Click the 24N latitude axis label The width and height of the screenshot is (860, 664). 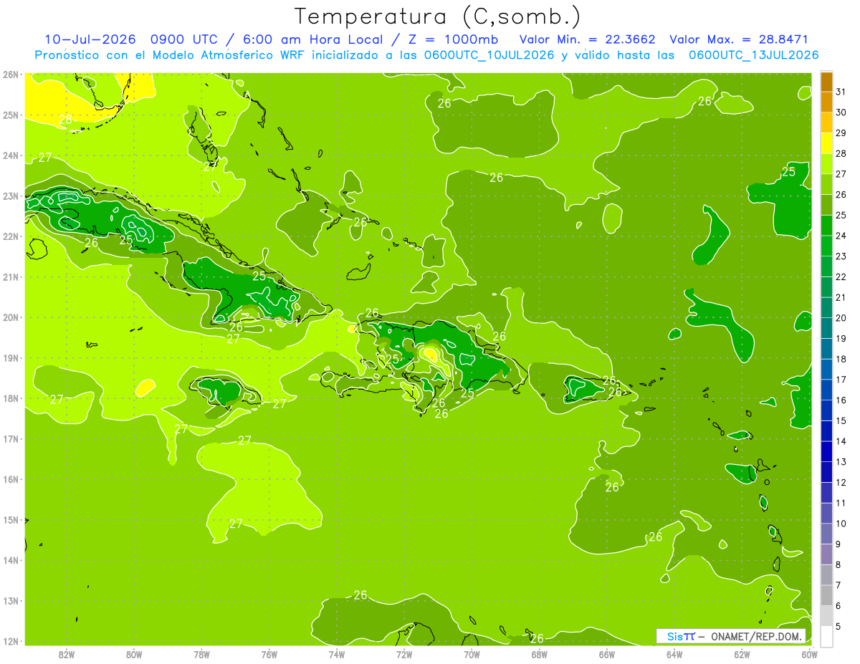(10, 155)
